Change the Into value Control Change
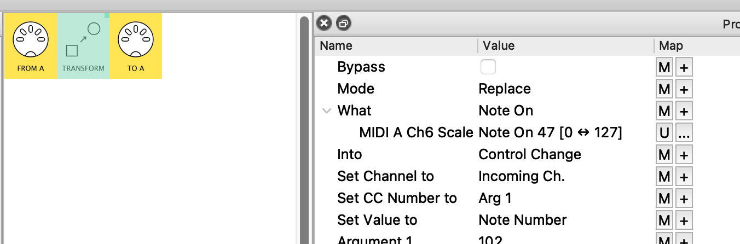This screenshot has width=740, height=244. (529, 155)
